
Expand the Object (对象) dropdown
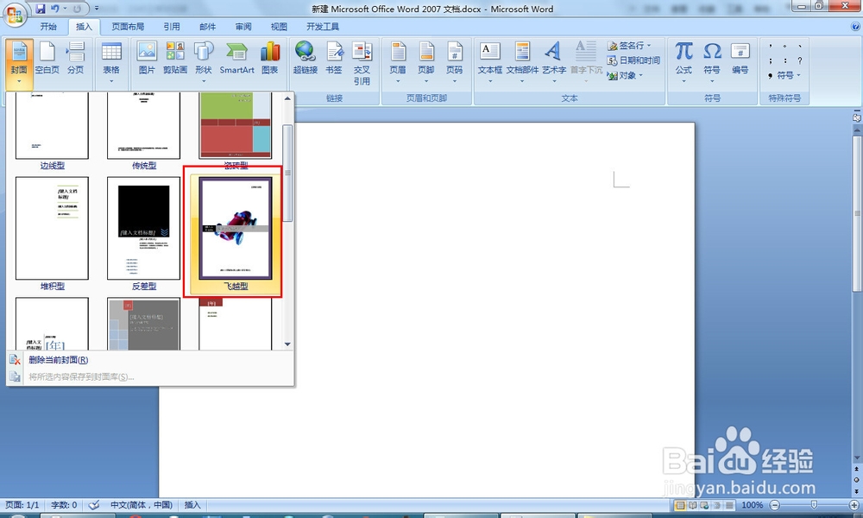pos(640,75)
